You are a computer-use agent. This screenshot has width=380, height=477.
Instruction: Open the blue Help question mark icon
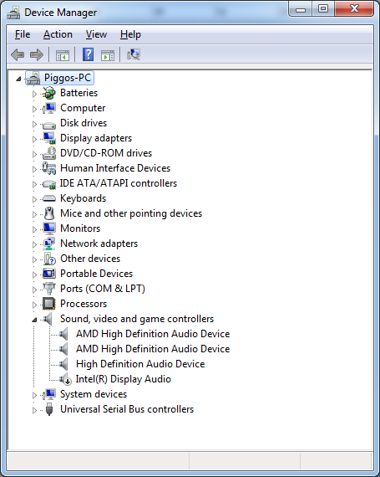click(x=88, y=54)
